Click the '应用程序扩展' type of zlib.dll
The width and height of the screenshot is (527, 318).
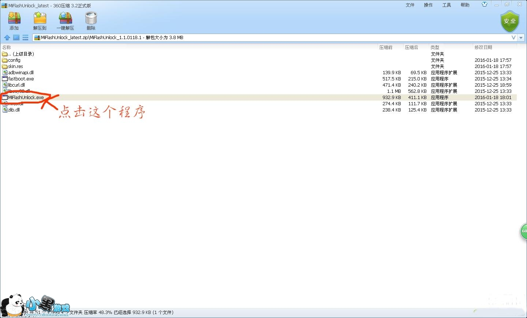444,110
